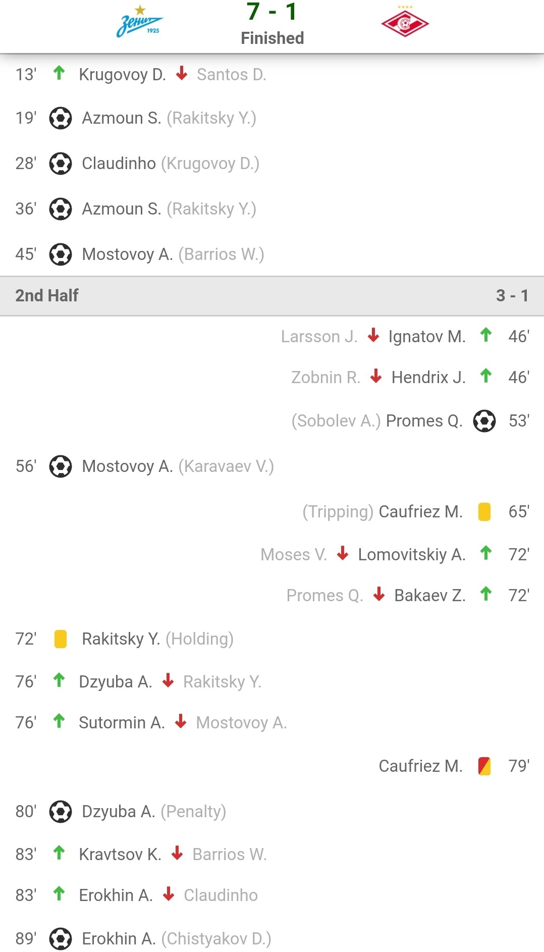The image size is (544, 952).
Task: Tap Caufriez's yellow card icon at 65'
Action: point(484,512)
